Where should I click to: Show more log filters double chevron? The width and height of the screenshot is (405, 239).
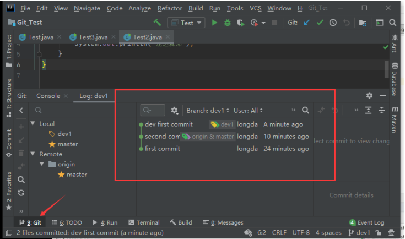[x=293, y=110]
